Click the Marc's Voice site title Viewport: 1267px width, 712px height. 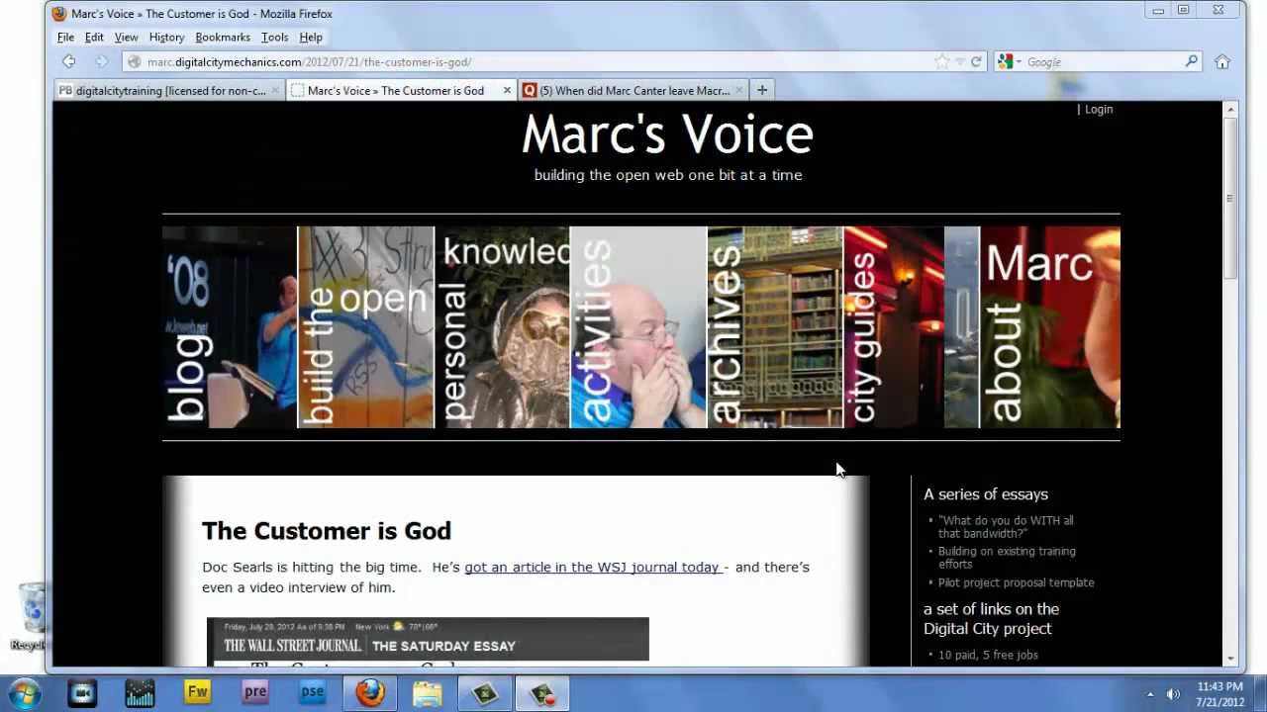coord(667,134)
